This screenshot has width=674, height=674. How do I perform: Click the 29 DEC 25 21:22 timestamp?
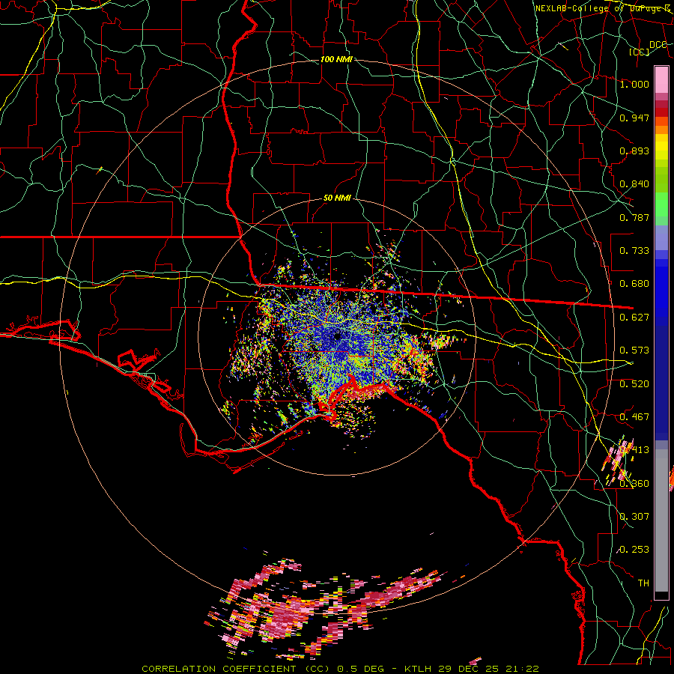pyautogui.click(x=489, y=669)
